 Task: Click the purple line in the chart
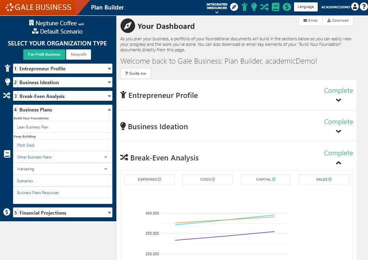tap(225, 236)
